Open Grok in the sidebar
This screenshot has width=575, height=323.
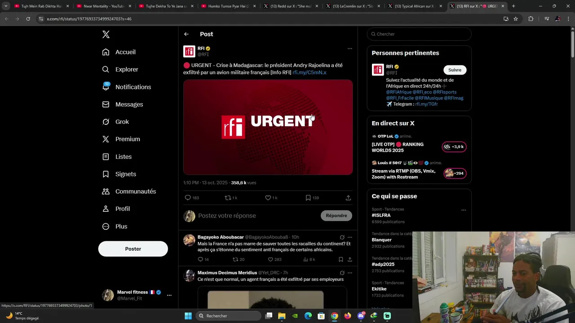(x=115, y=122)
